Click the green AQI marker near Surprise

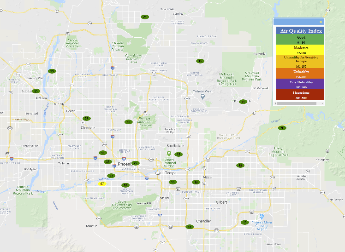coord(36,91)
